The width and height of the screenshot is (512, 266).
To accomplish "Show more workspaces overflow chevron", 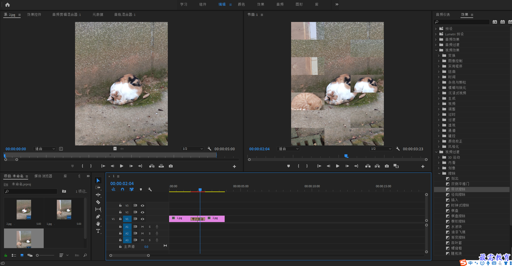I will (x=337, y=4).
